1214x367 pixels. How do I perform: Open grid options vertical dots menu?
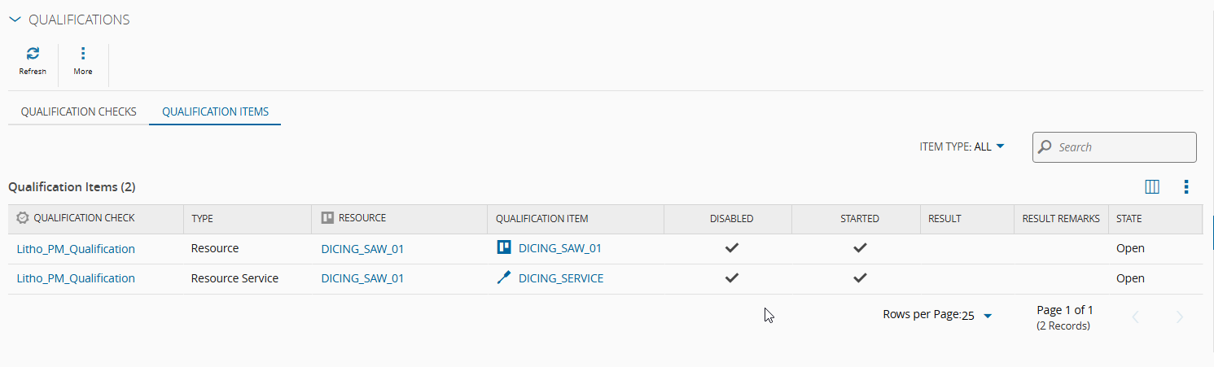(x=1186, y=187)
